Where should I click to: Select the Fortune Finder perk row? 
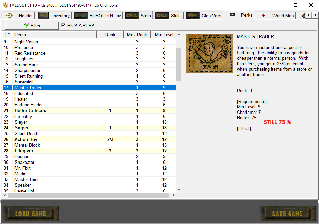[x=89, y=105]
